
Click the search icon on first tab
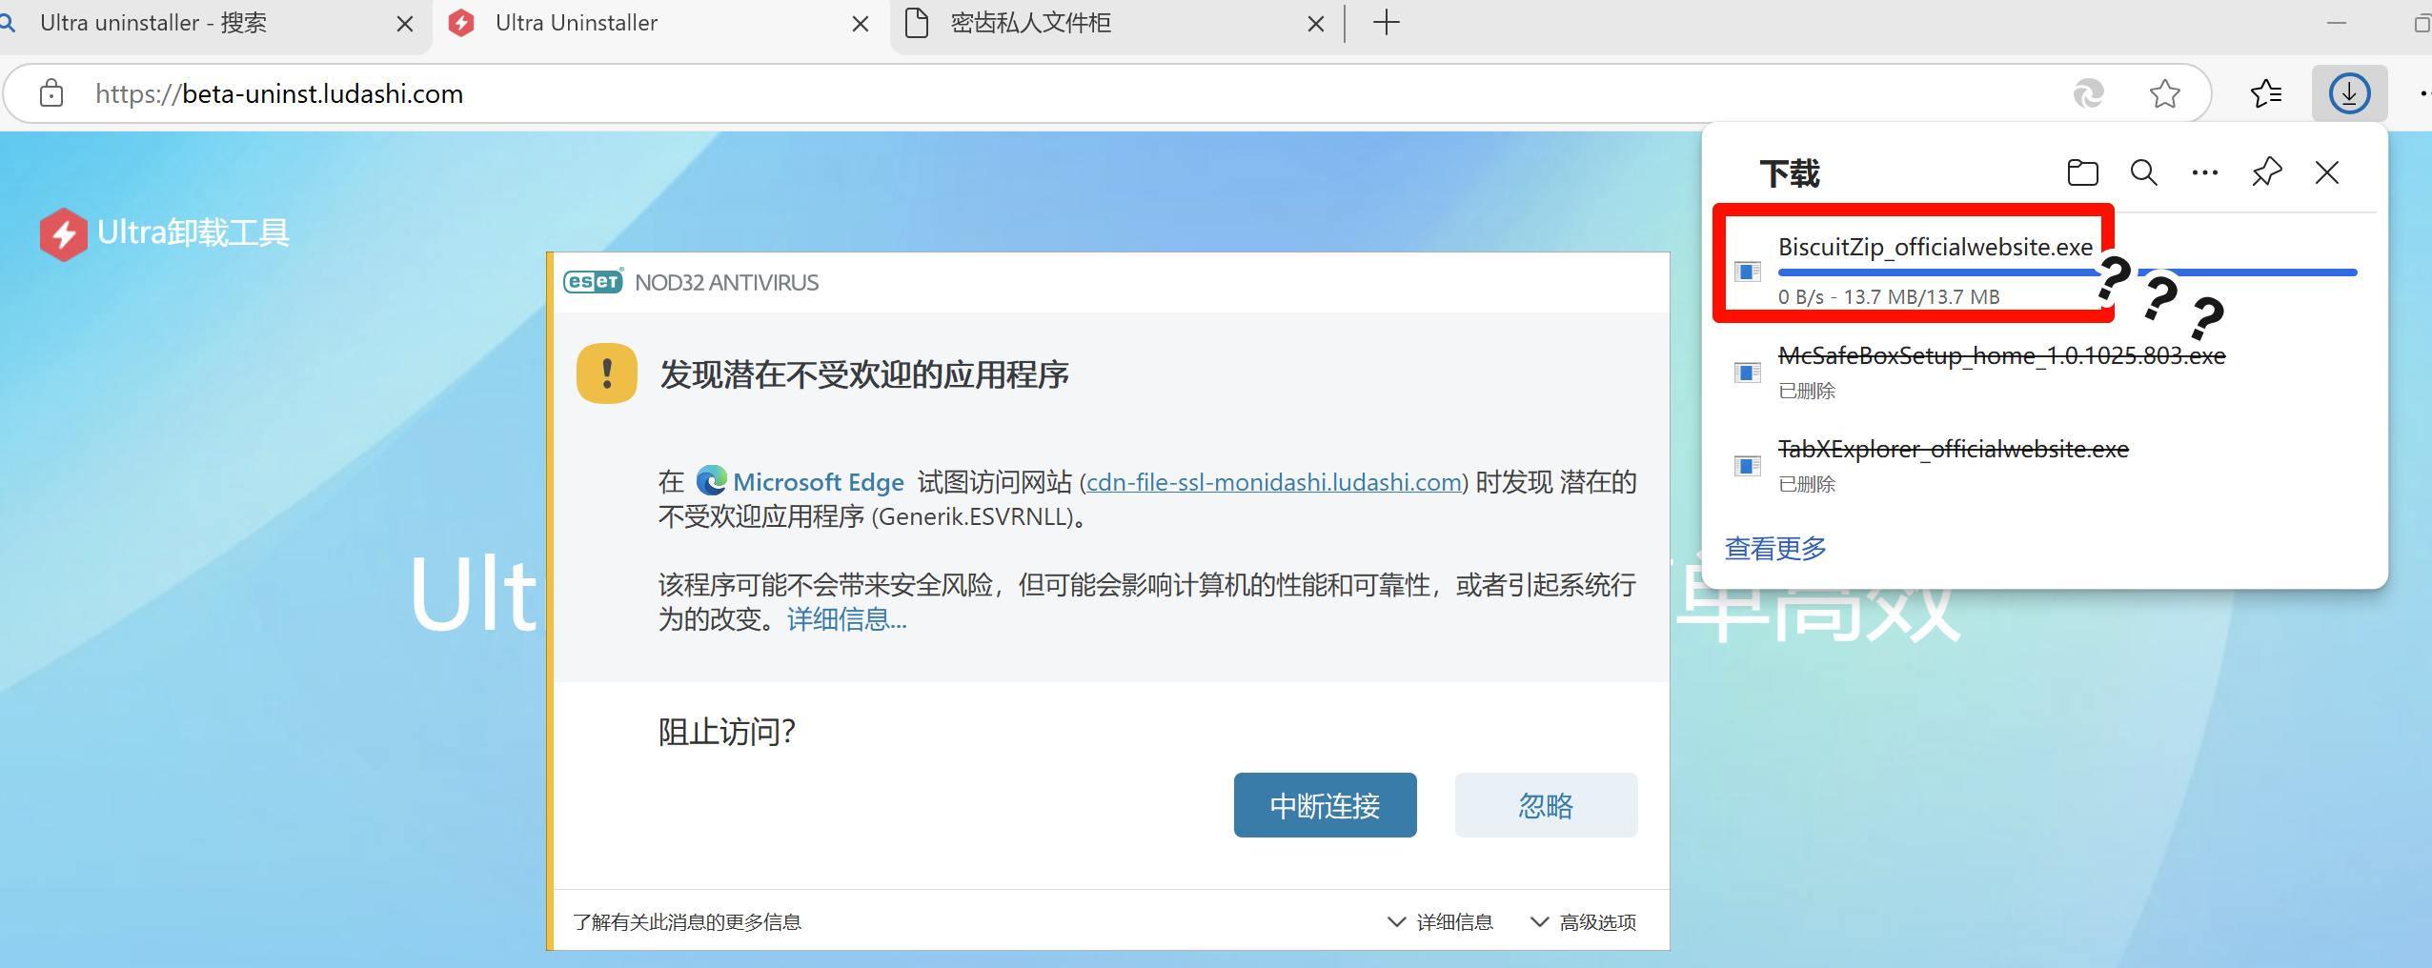coord(9,23)
